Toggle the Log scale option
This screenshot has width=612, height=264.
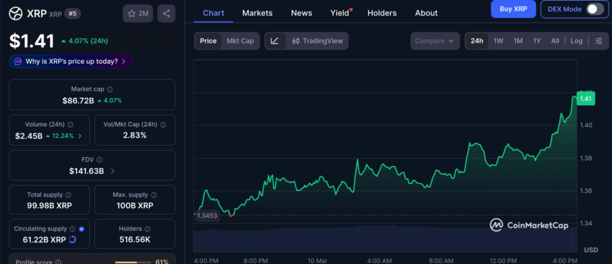[576, 41]
